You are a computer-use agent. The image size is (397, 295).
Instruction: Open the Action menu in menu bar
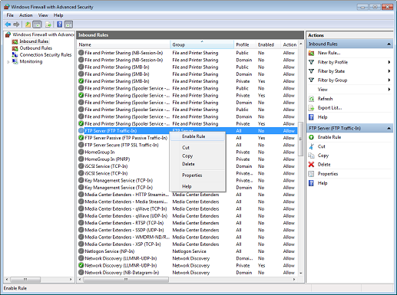click(x=26, y=15)
